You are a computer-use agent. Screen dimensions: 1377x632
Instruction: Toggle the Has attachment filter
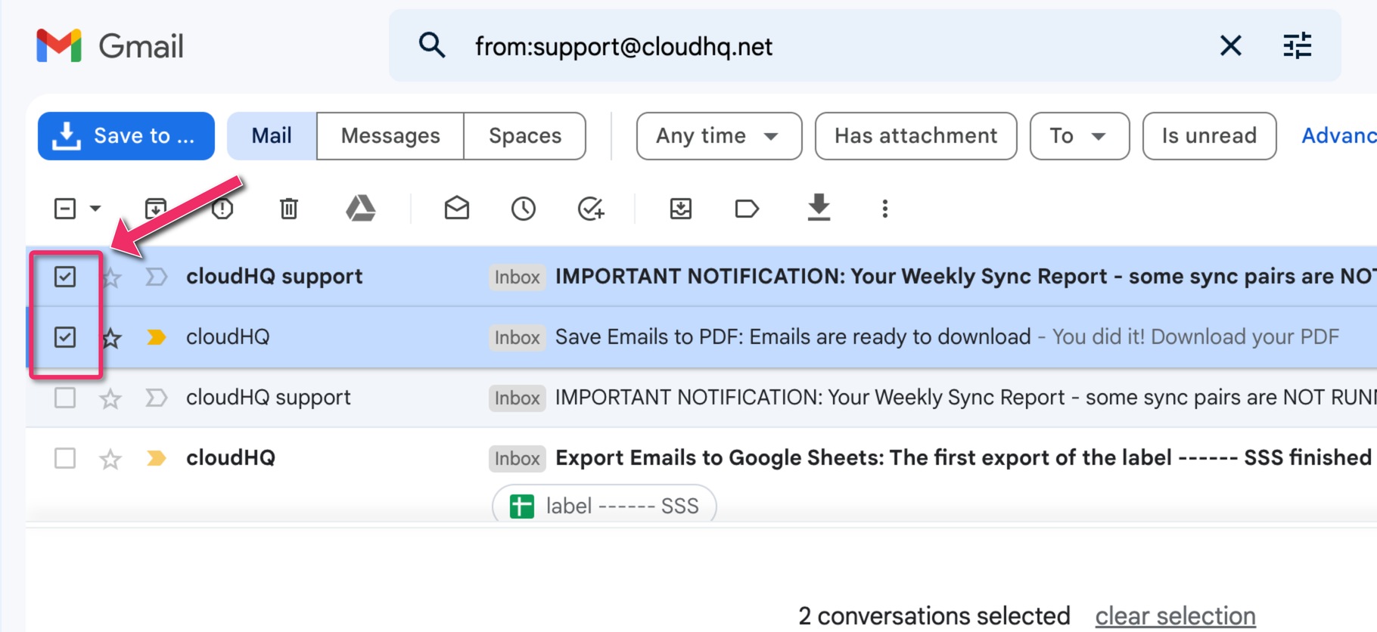point(915,136)
